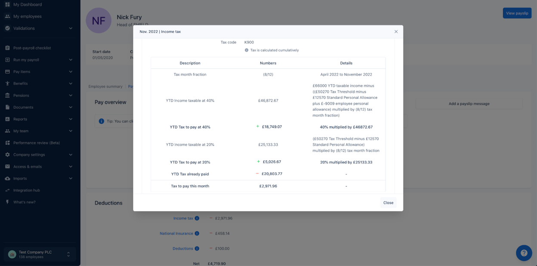Screen dimensions: 537x266
Task: Open the Deductions link
Action: [183, 248]
